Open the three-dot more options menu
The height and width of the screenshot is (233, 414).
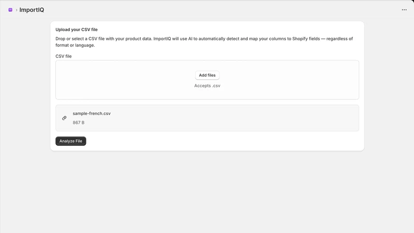pyautogui.click(x=404, y=10)
